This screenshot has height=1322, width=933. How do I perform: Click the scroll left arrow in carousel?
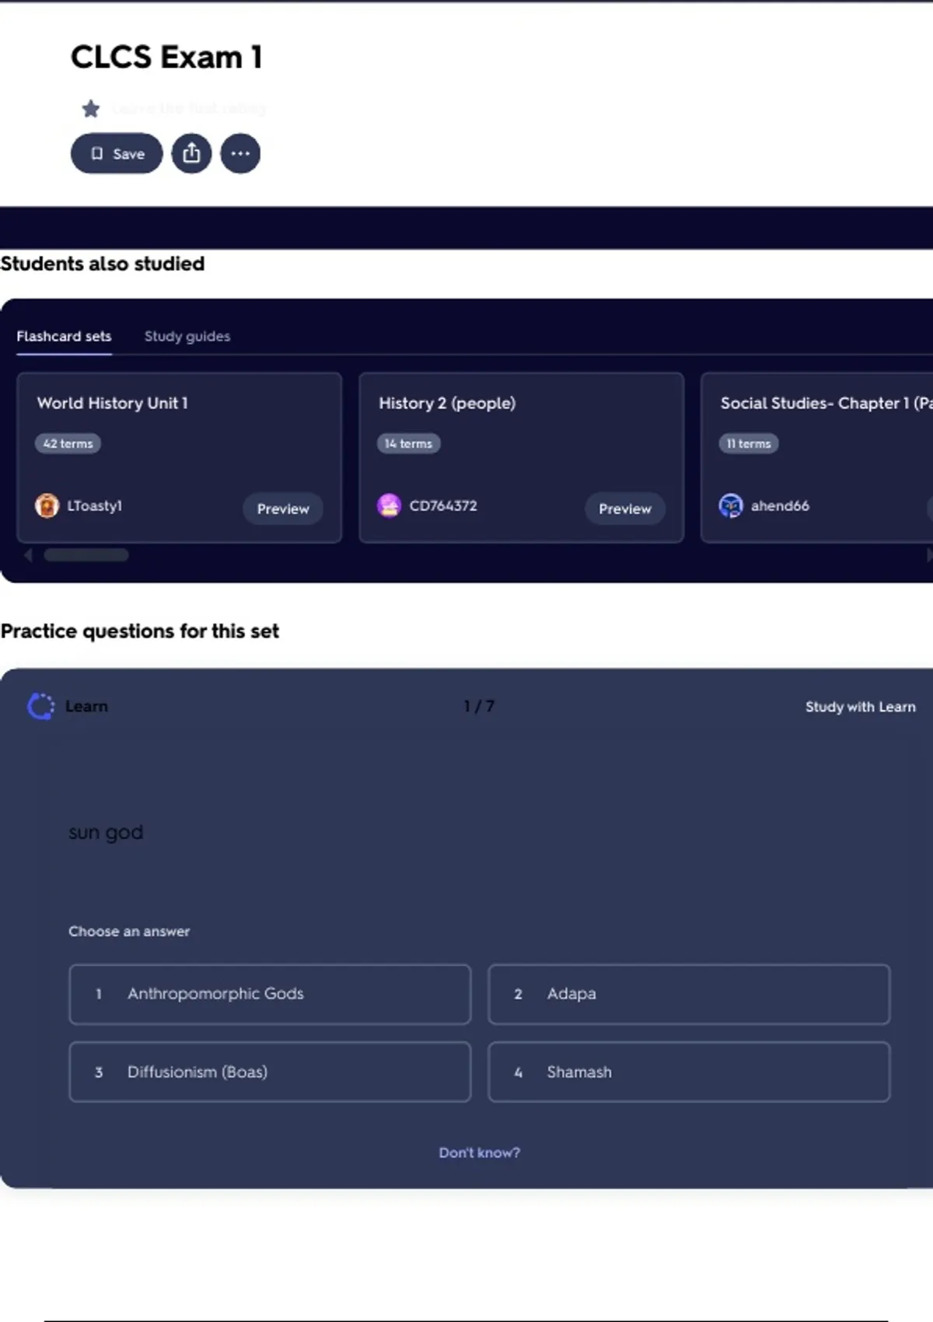tap(29, 554)
